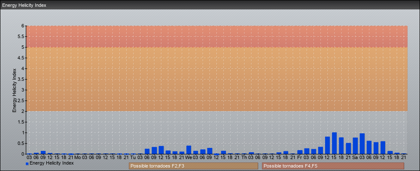The height and width of the screenshot is (171, 420).
Task: Click the y-axis value 1.5
Action: [21, 122]
